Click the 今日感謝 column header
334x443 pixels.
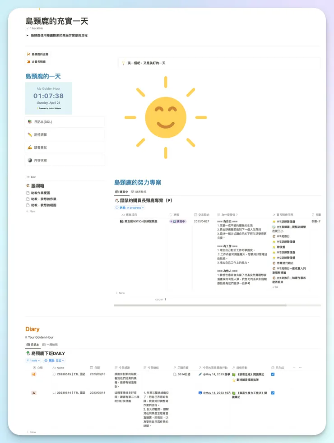pyautogui.click(x=122, y=368)
